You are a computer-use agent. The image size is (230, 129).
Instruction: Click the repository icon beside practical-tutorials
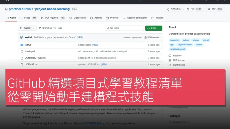[6, 9]
